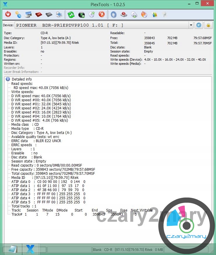Click the red drive toolbar icon
Screen dimensions: 216x255
pyautogui.click(x=124, y=14)
